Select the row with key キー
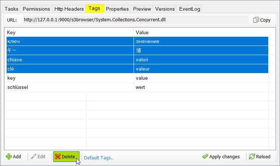This screenshot has height=166, width=280. coord(137,50)
